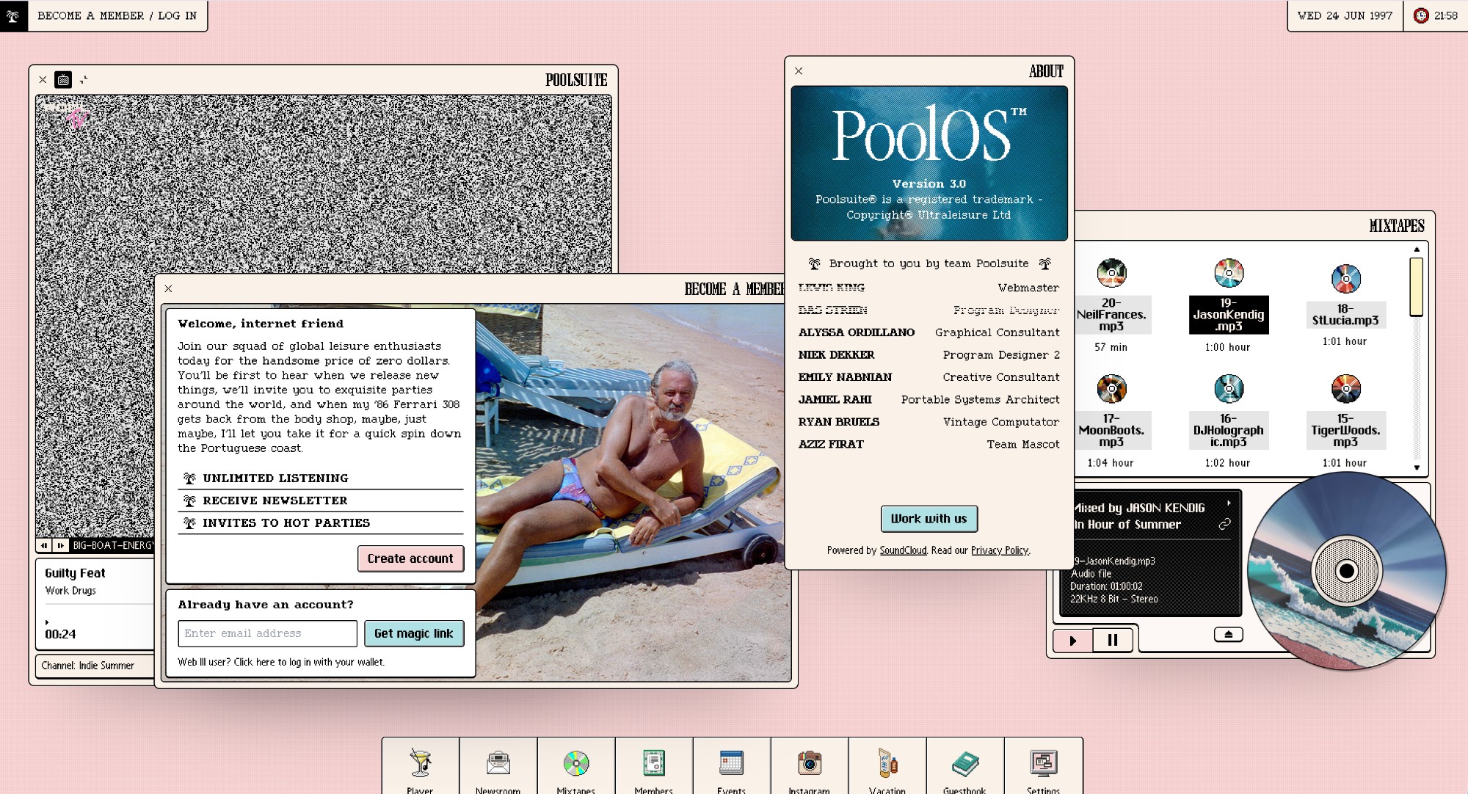Select the 15-TigerWoods.mp3 disc icon

click(1346, 389)
